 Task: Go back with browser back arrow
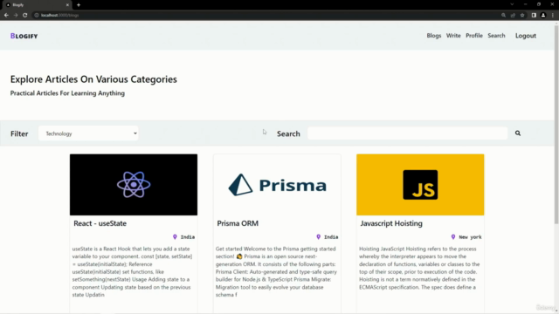coord(6,15)
